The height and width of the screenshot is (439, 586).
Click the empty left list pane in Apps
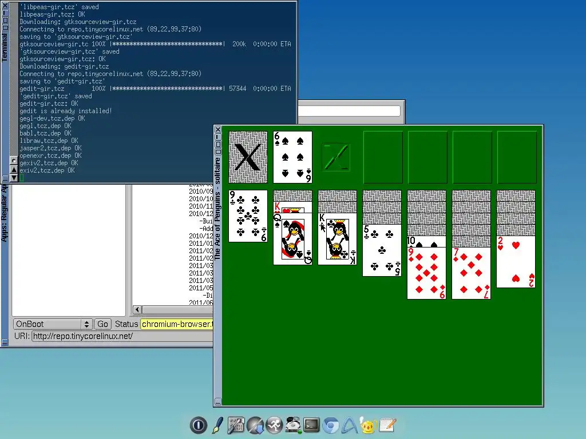pos(69,250)
